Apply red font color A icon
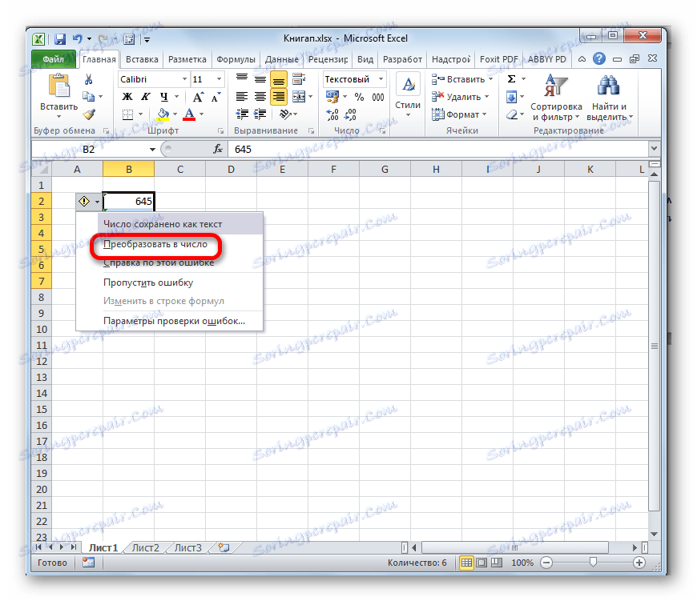The width and height of the screenshot is (697, 601). coord(189,114)
